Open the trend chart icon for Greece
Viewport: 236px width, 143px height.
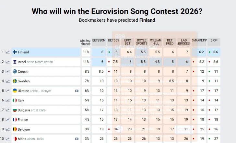point(7,71)
